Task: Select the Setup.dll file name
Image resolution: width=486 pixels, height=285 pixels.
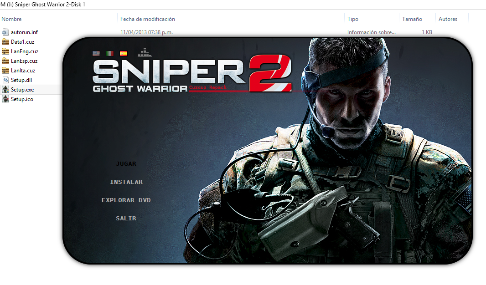Action: pos(21,80)
